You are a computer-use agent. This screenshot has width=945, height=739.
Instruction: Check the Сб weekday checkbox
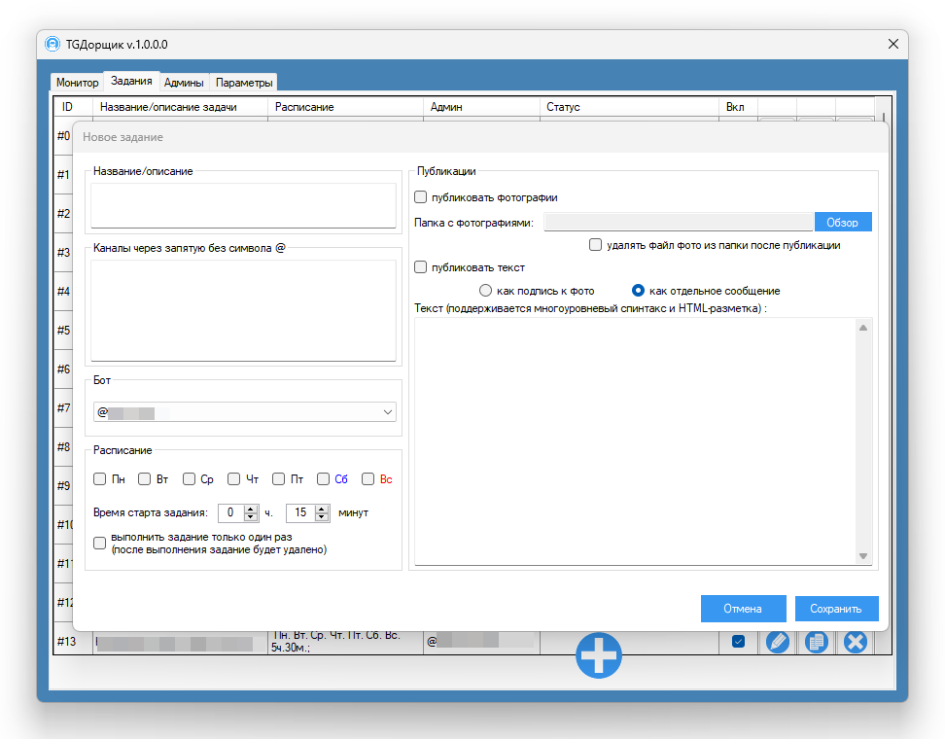click(323, 479)
